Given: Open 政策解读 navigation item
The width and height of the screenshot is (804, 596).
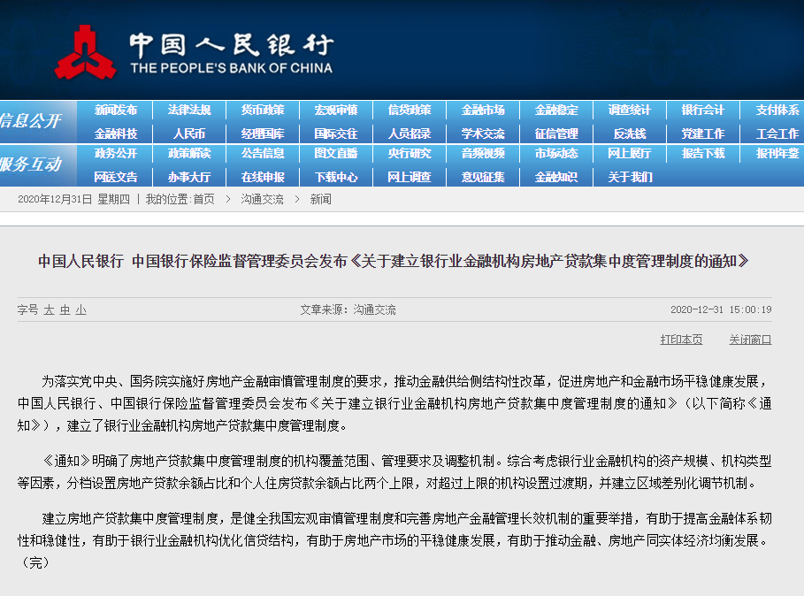Looking at the screenshot, I should [189, 153].
